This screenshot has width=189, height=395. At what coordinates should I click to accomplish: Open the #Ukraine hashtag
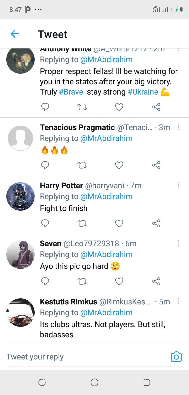point(143,92)
